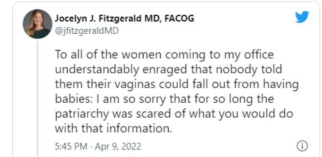Open Jocelyn Fitzgerald's profile photo
Image resolution: width=322 pixels, height=157 pixels.
(x=37, y=24)
